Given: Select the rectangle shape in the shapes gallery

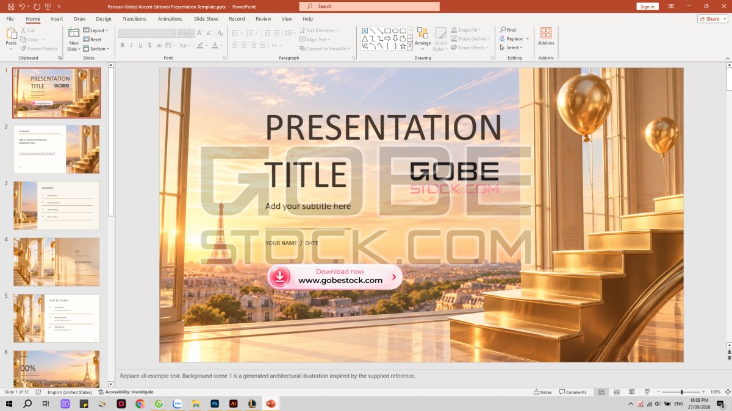Looking at the screenshot, I should 388,30.
